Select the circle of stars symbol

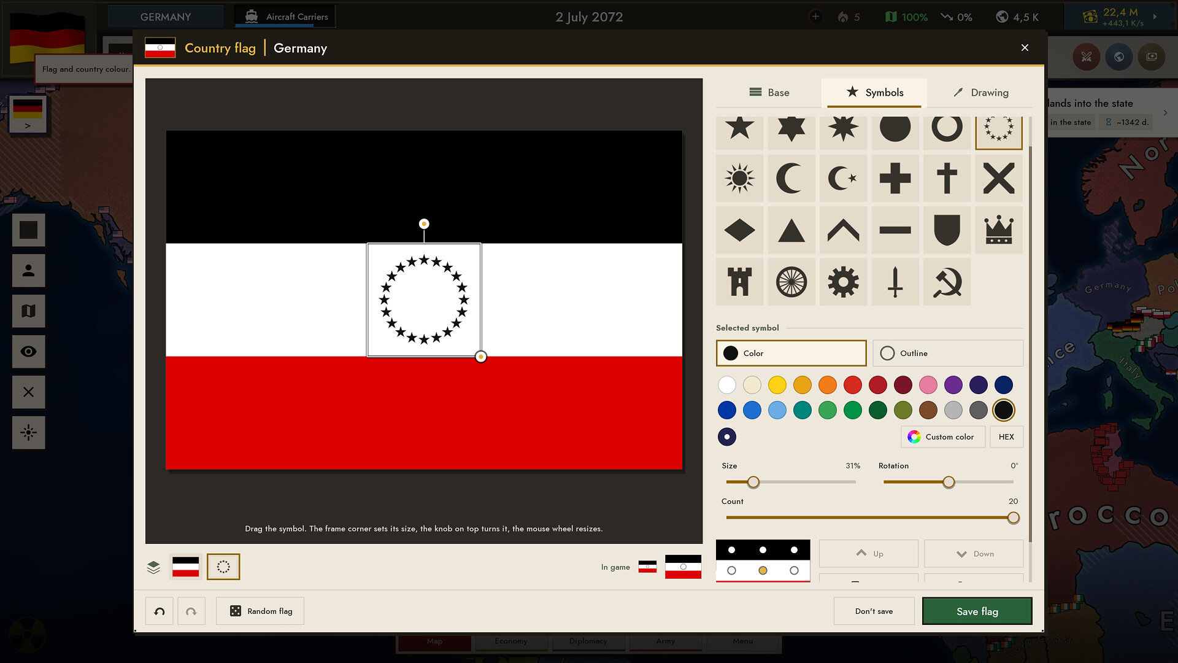coord(998,132)
